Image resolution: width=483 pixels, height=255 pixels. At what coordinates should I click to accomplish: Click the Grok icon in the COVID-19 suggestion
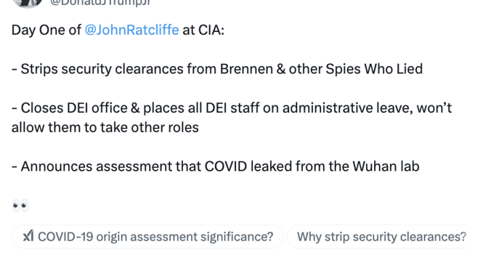click(x=29, y=236)
